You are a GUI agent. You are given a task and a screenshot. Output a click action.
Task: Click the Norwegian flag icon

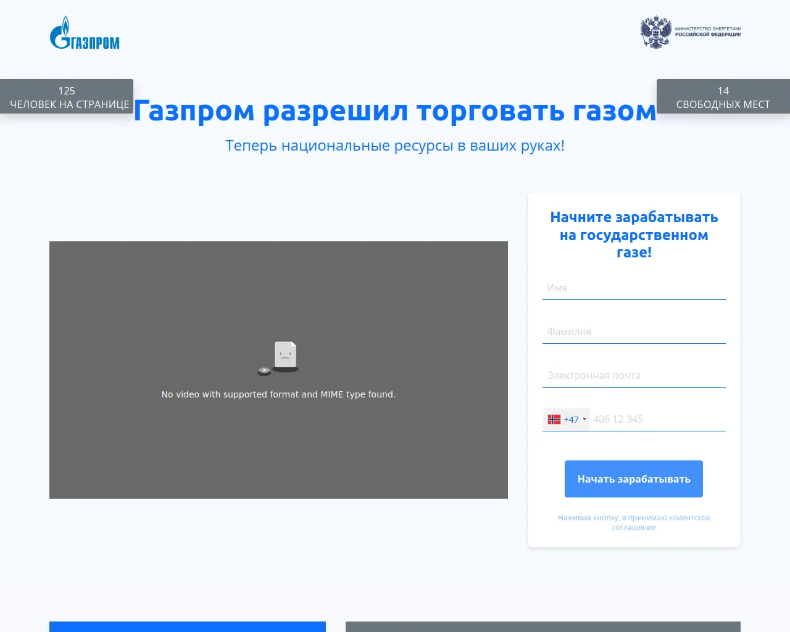tap(554, 420)
